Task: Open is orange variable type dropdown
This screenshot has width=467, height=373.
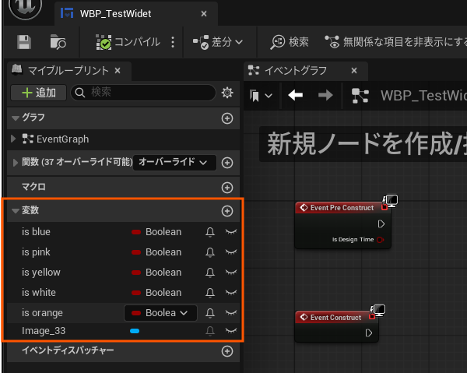Action: [x=160, y=313]
